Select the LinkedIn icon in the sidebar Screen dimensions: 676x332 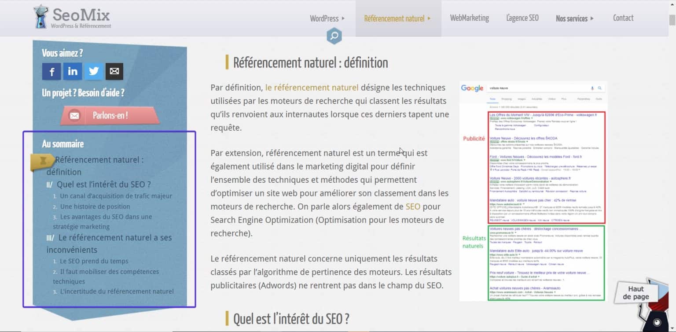[x=72, y=71]
